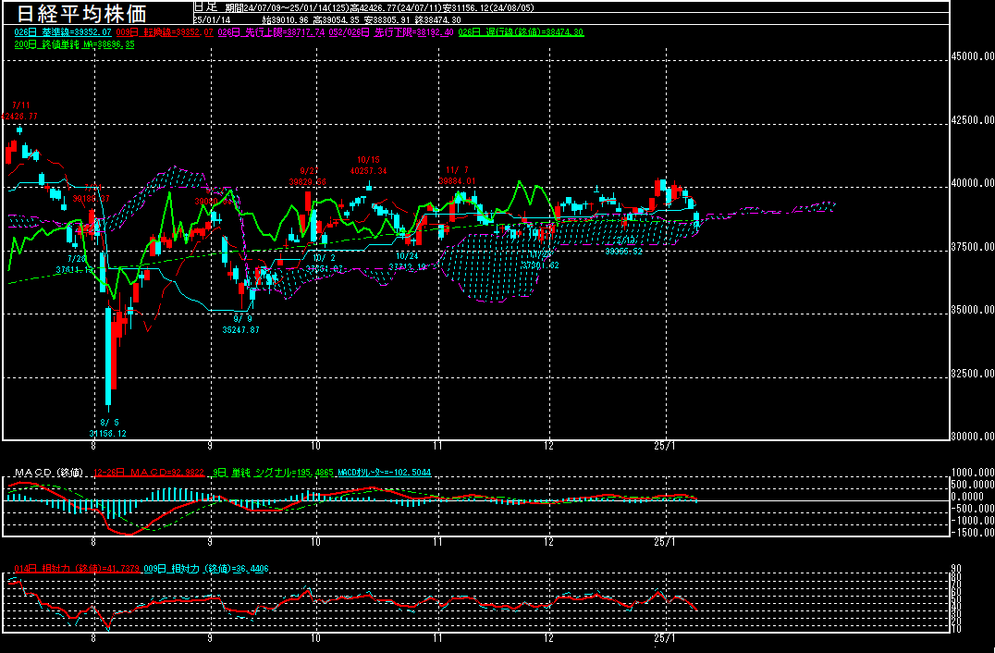This screenshot has width=995, height=653.
Task: Click the 11/7 39884.01 peak annotation
Action: [457, 176]
